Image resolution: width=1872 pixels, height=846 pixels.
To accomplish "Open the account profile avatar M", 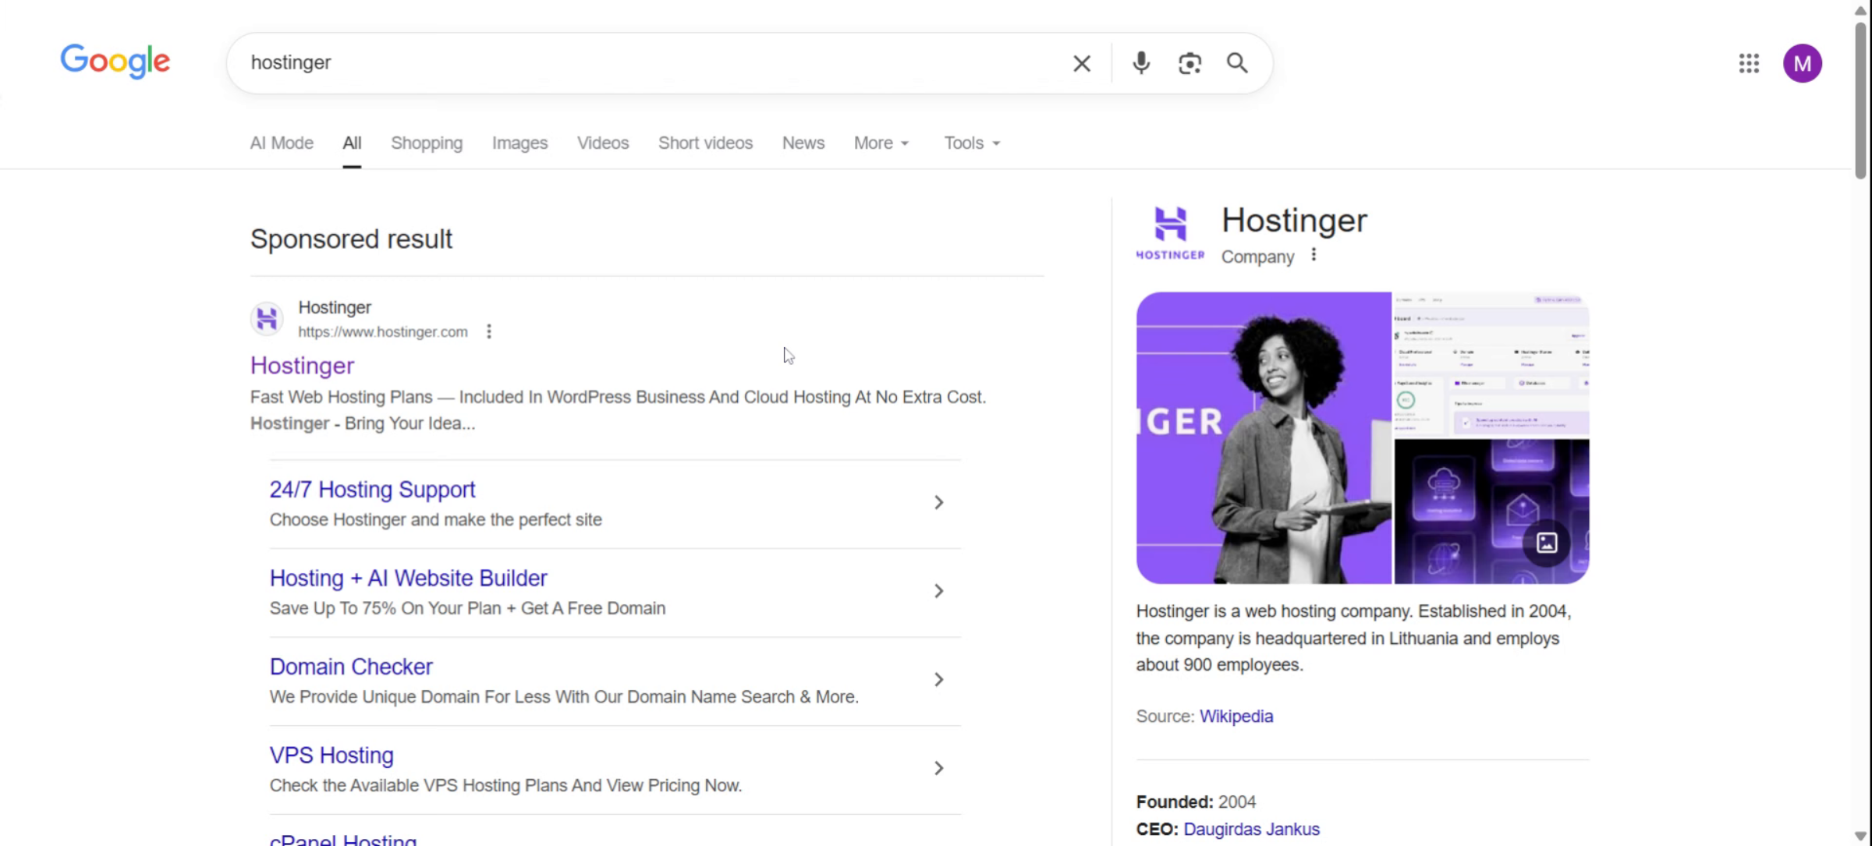I will point(1802,63).
